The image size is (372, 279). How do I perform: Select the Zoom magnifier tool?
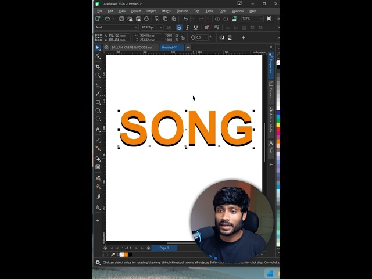coord(98,75)
